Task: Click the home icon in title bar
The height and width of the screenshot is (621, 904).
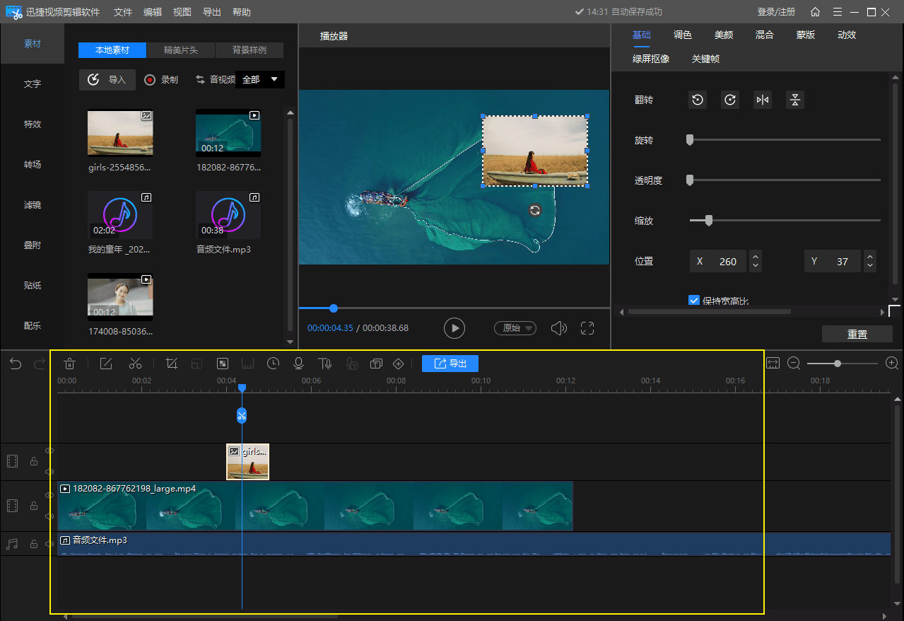Action: (x=815, y=12)
